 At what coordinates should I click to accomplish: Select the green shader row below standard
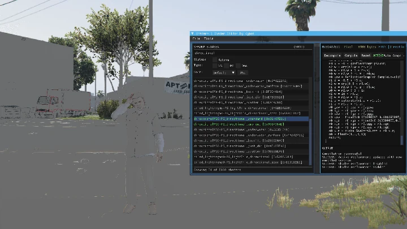(x=251, y=124)
